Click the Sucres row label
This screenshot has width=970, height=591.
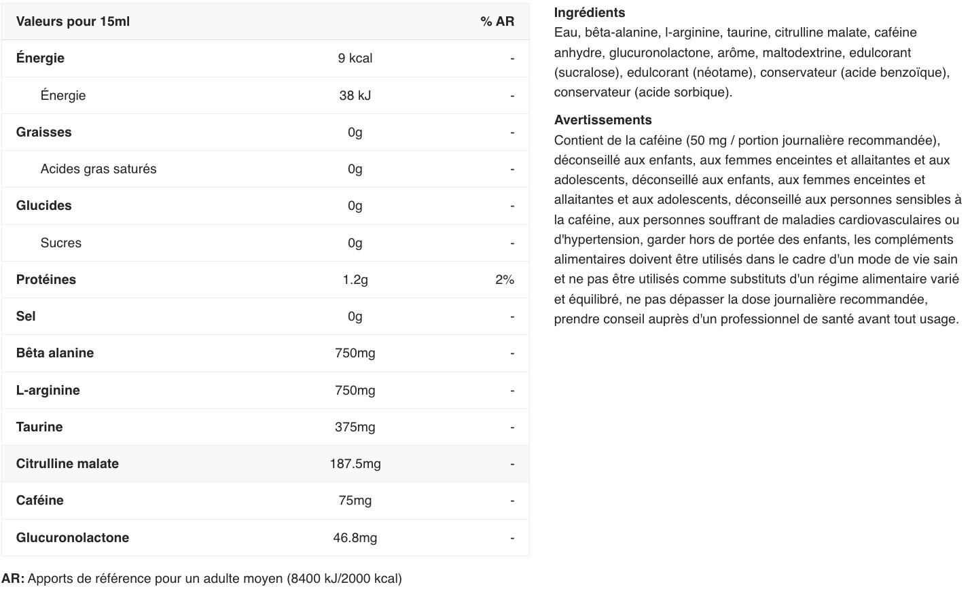click(60, 243)
